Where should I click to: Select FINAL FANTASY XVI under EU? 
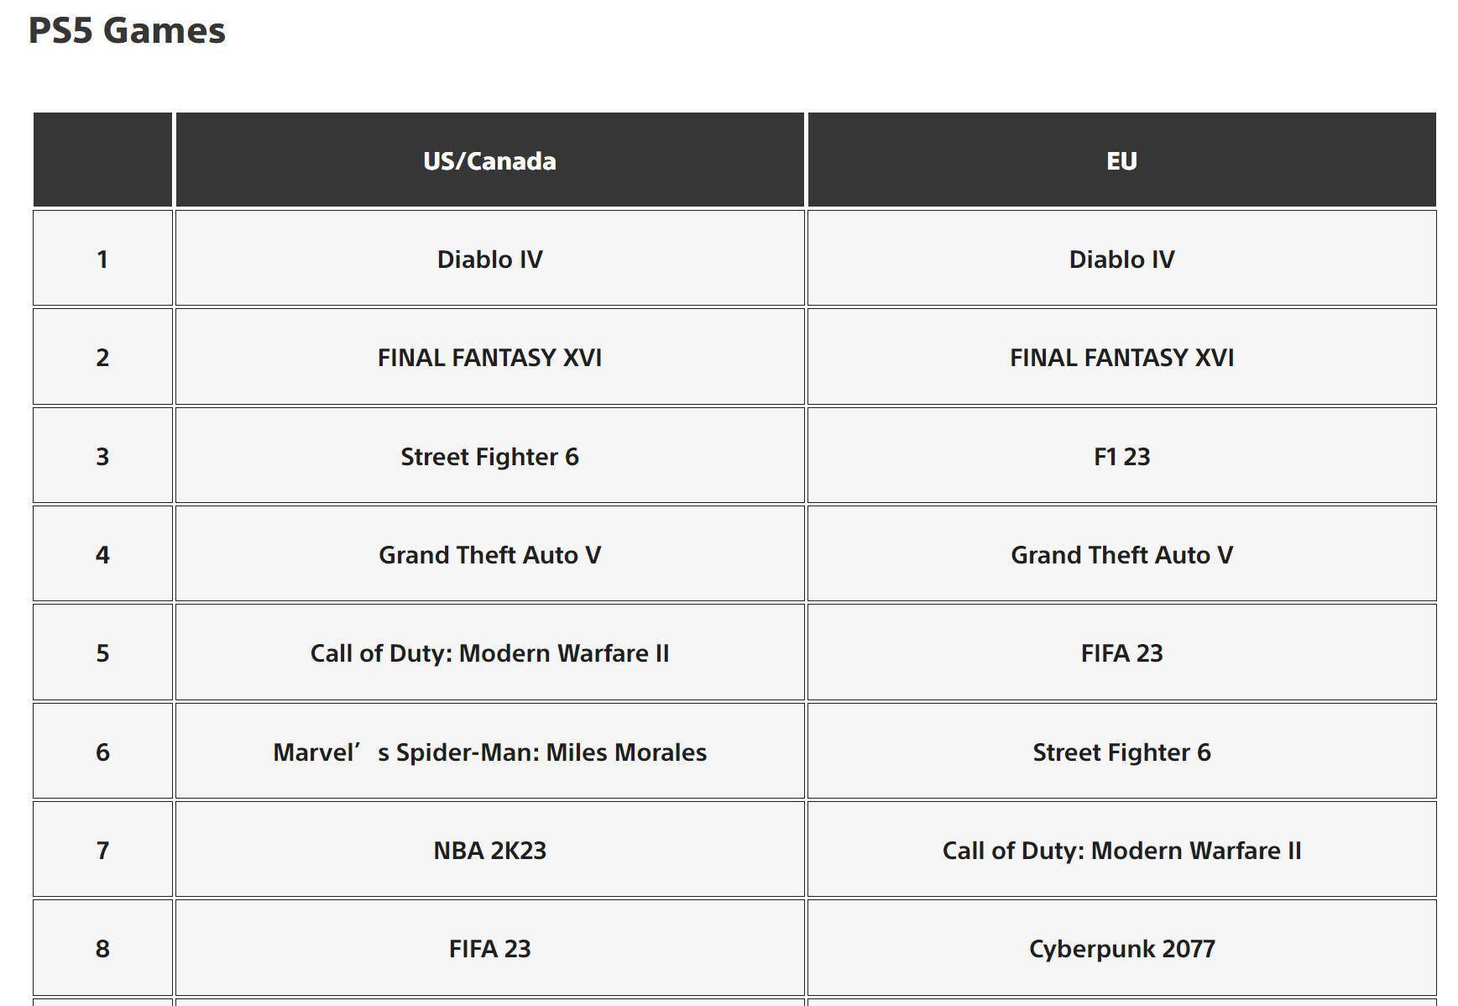[x=1121, y=357]
